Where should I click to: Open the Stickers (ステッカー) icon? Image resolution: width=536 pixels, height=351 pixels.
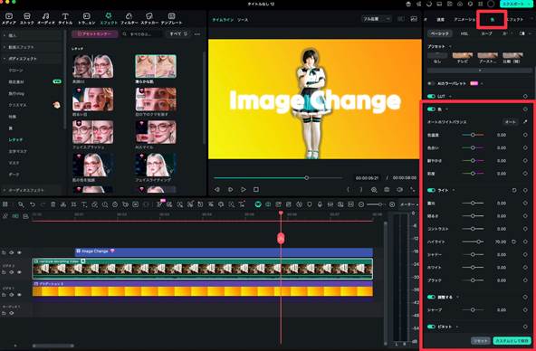pyautogui.click(x=149, y=16)
